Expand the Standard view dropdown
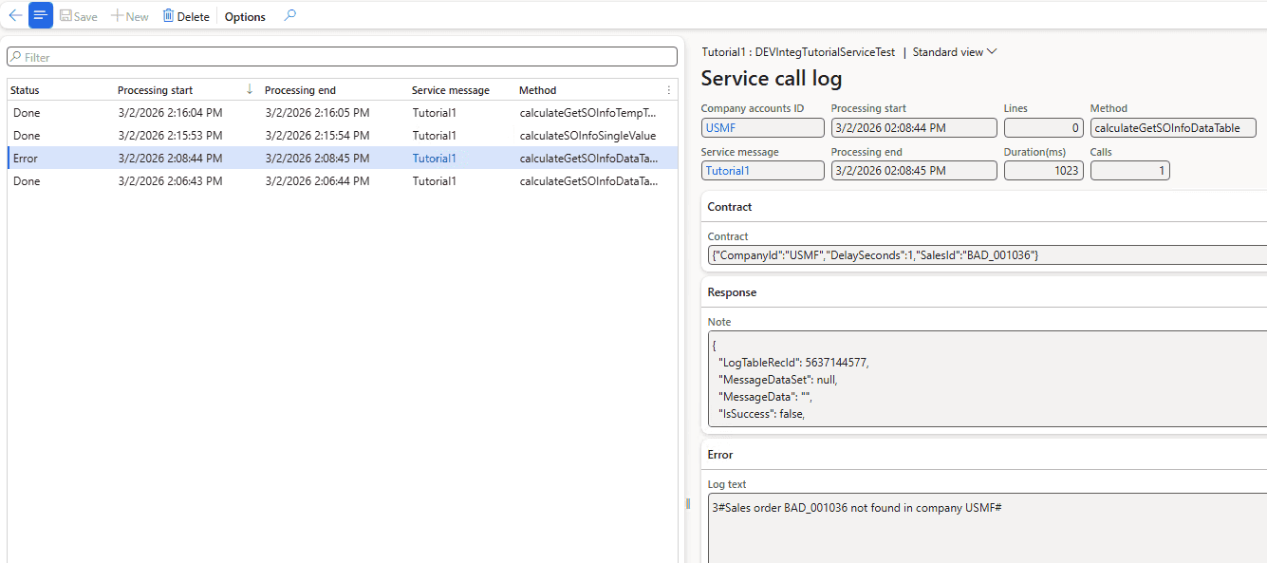 [955, 52]
